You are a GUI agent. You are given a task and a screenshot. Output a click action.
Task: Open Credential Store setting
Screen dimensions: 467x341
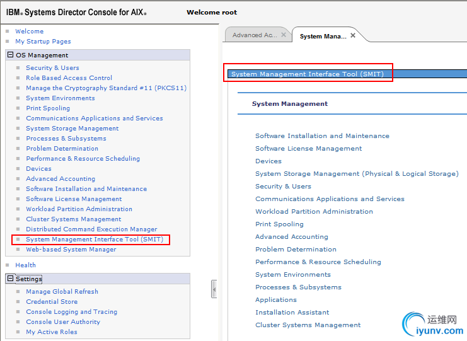coord(52,302)
